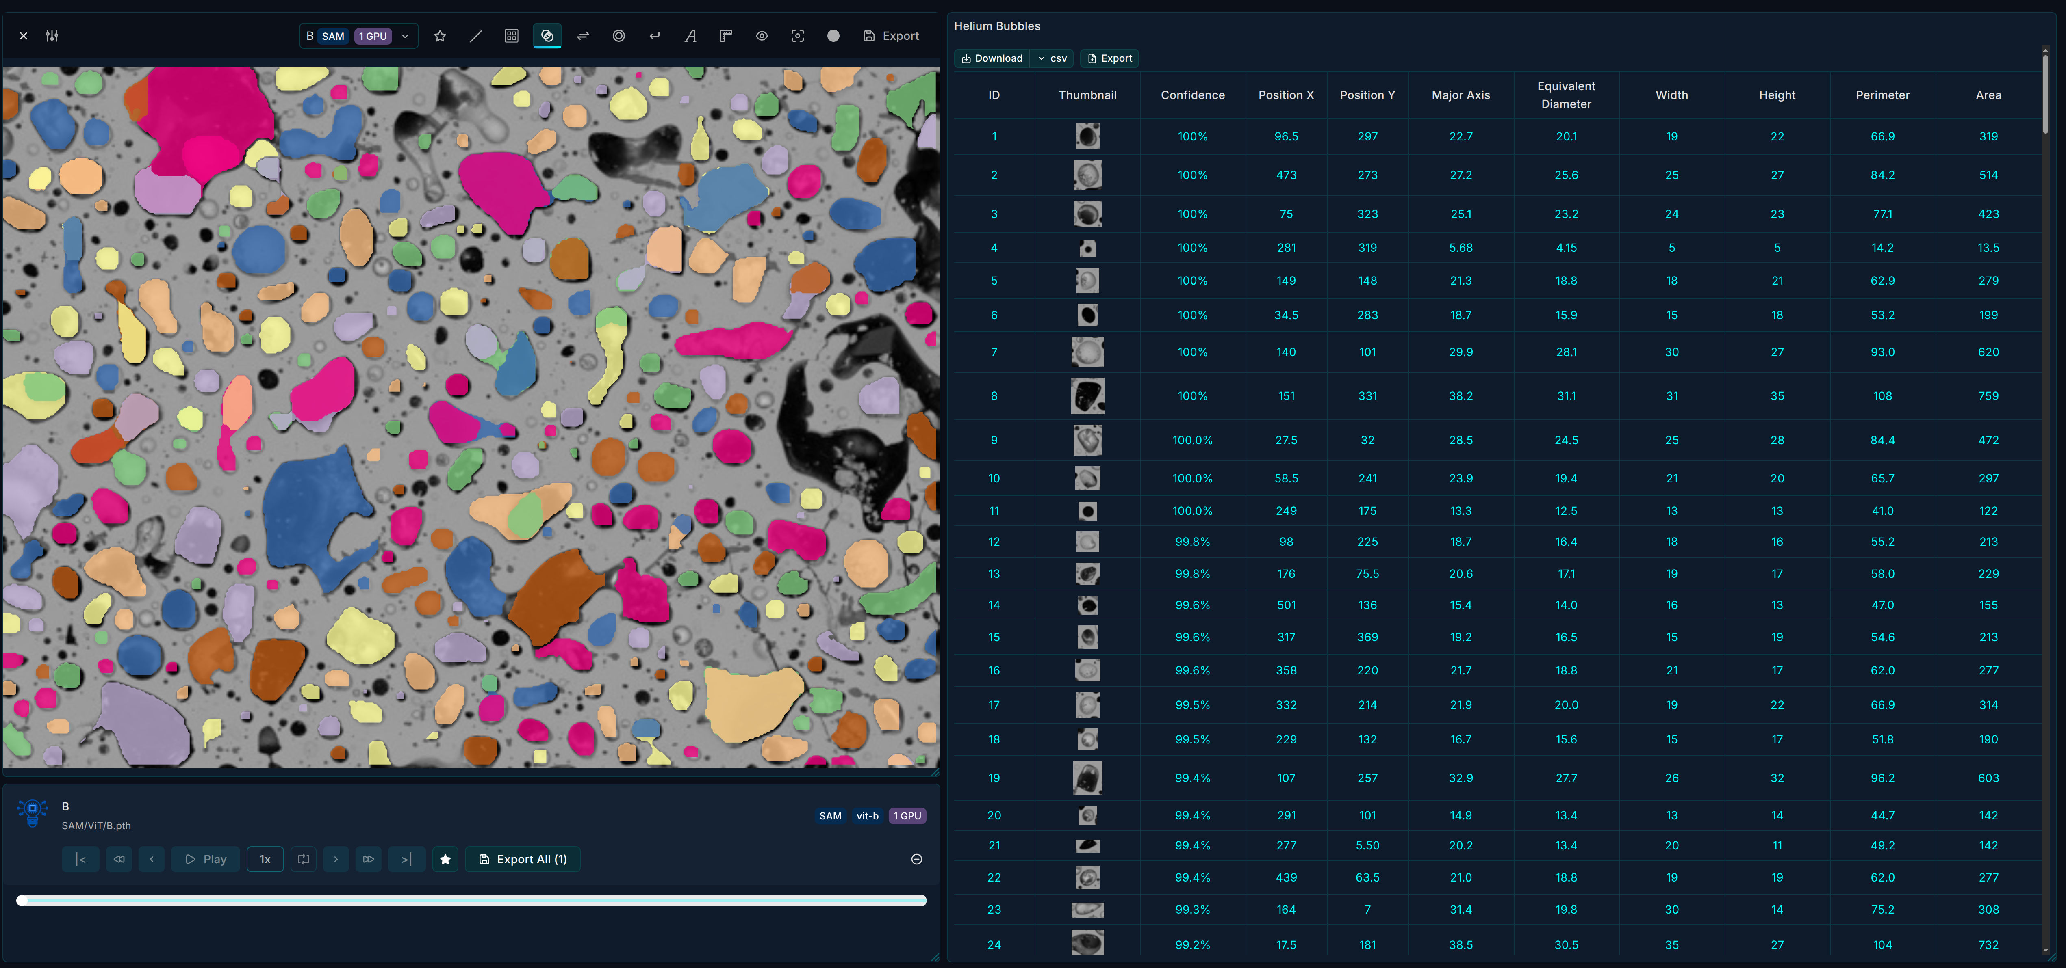
Task: Open the grid layout tool
Action: (512, 36)
